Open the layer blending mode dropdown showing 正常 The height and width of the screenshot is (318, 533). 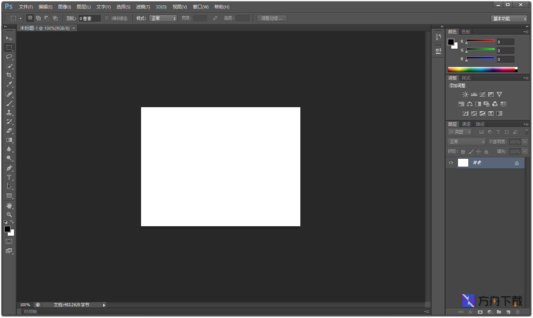point(466,141)
